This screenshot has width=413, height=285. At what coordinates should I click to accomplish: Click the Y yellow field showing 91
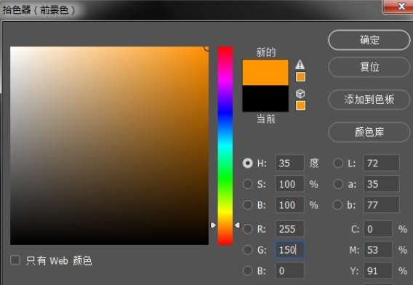pos(378,270)
